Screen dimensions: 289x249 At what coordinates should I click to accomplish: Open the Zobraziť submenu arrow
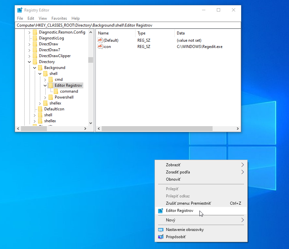pos(242,165)
